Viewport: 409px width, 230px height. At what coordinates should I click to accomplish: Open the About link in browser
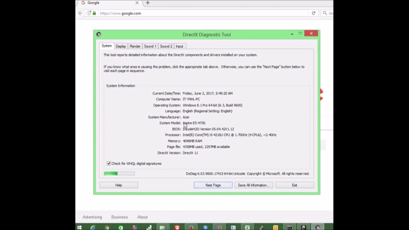(x=143, y=217)
